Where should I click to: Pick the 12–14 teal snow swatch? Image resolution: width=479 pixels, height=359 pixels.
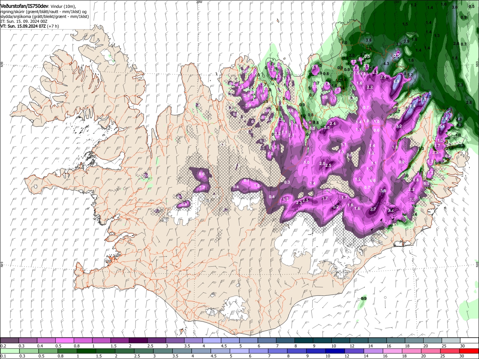point(359,341)
